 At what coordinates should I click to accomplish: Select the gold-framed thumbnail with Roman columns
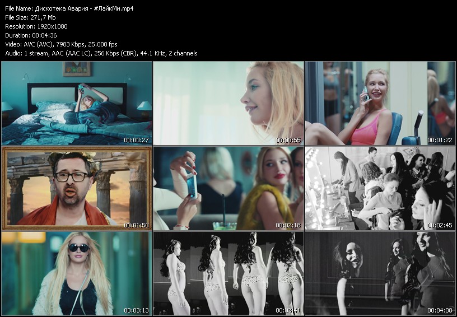77,188
